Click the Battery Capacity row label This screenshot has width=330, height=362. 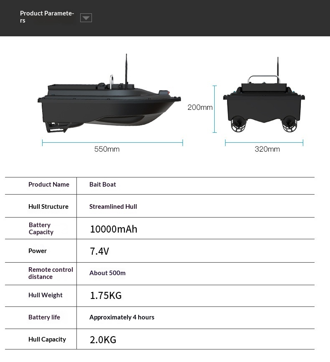click(41, 228)
